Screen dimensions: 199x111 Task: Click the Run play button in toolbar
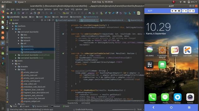tap(75, 13)
